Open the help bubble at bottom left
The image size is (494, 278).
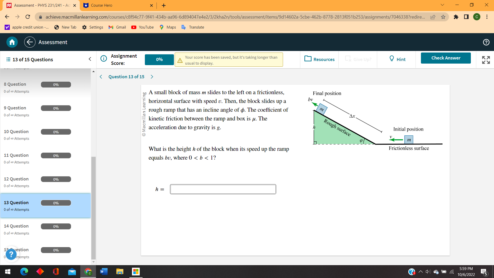coord(11,254)
